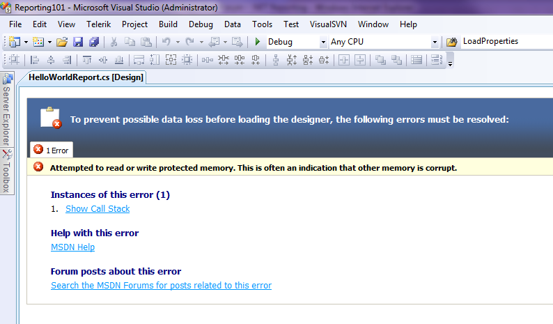
Task: Click the Center Horizontally icon
Action: pos(344,60)
